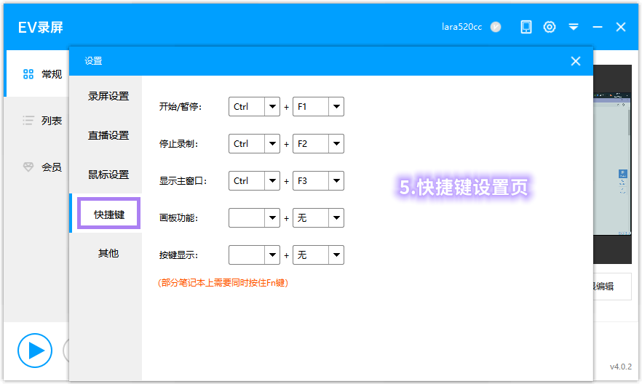The width and height of the screenshot is (642, 384).
Task: Click the 常规 grid icon
Action: click(28, 74)
